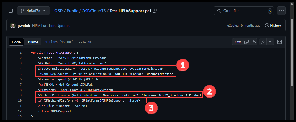Open gwblok's user avatar
This screenshot has height=122, width=296.
[x=13, y=26]
